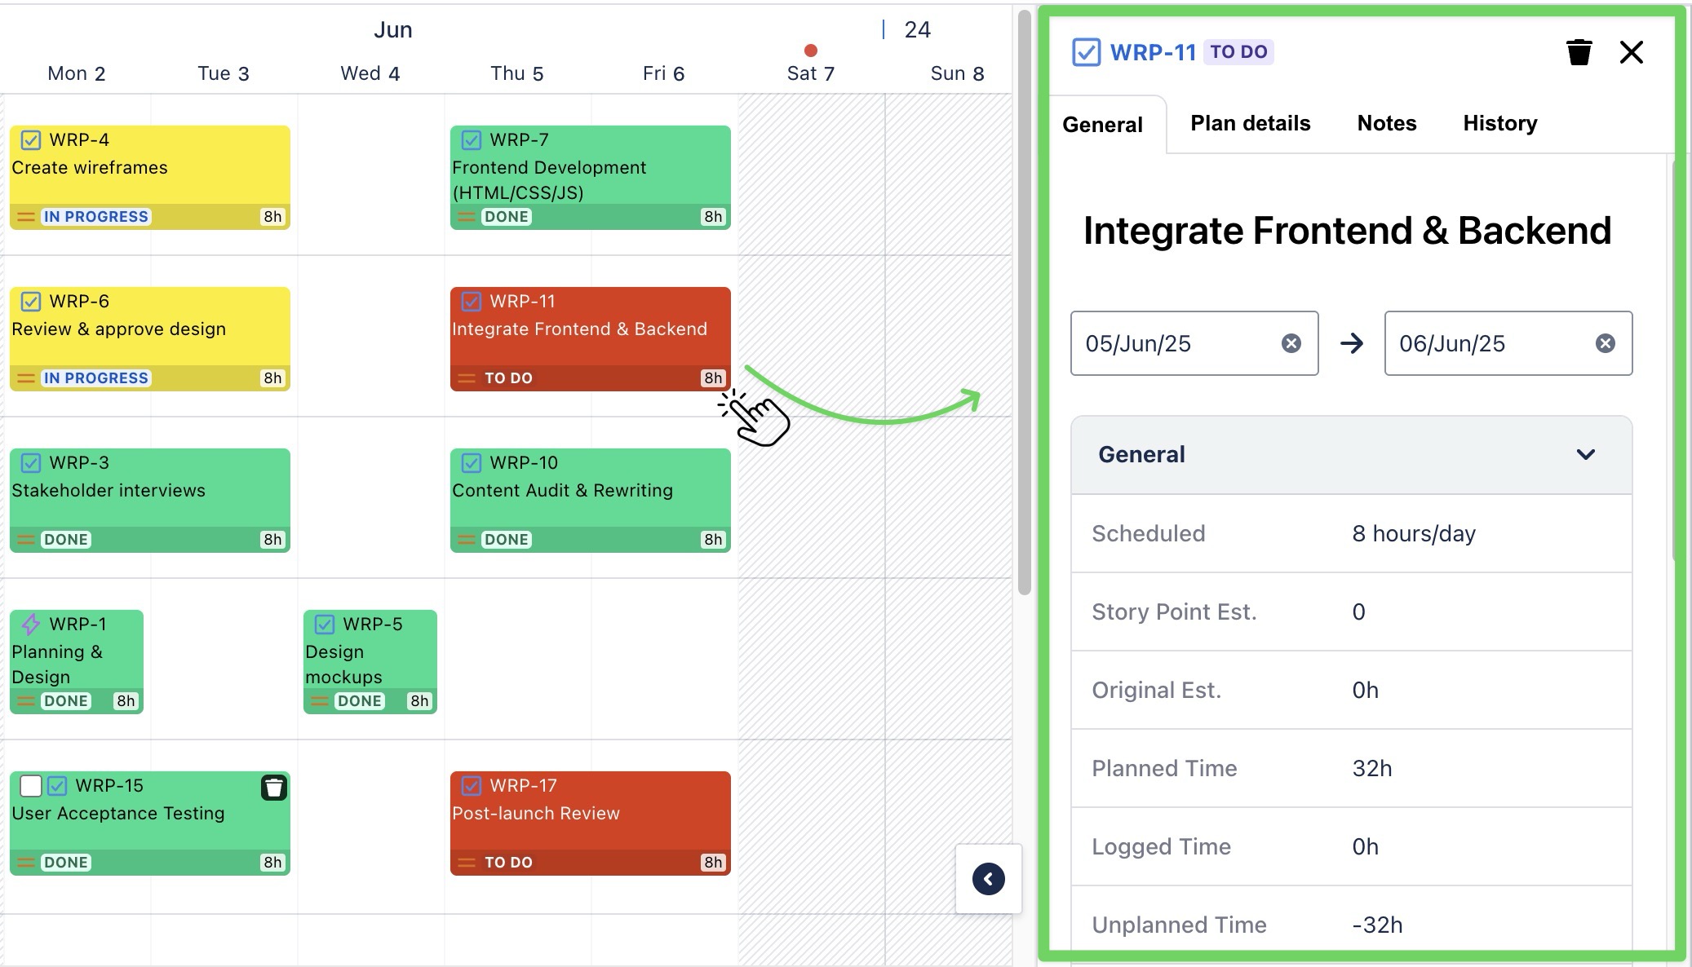Click the checked task icon on WRP-7 card
The width and height of the screenshot is (1692, 967).
click(471, 139)
